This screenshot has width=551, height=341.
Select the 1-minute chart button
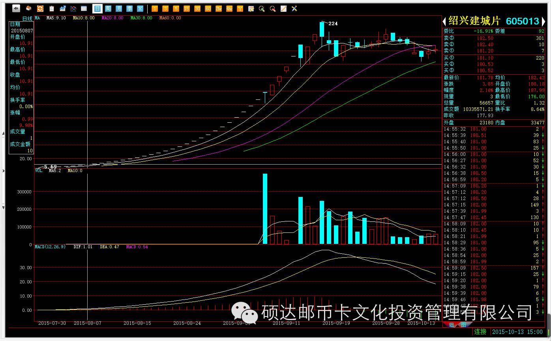tap(155, 8)
